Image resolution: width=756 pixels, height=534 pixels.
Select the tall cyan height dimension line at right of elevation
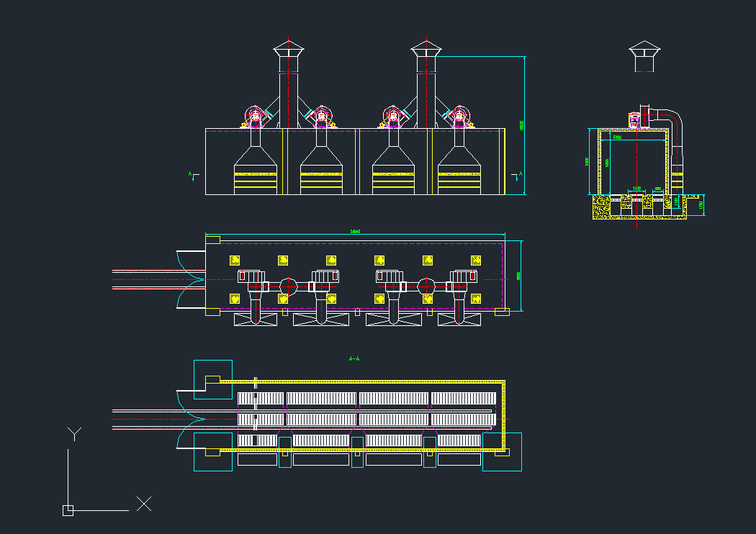(x=524, y=125)
